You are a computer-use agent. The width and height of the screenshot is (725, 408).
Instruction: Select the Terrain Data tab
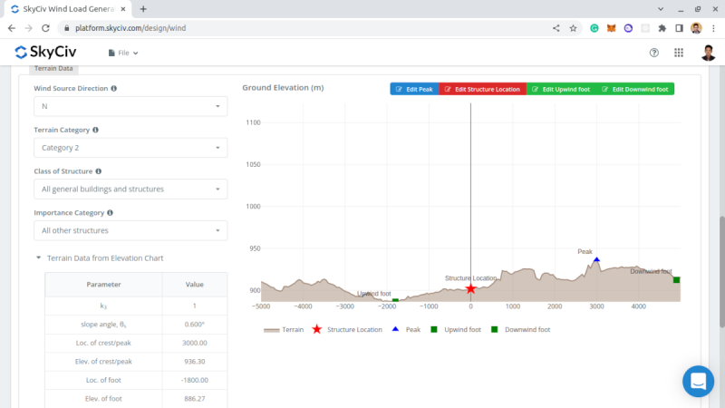[x=53, y=68]
